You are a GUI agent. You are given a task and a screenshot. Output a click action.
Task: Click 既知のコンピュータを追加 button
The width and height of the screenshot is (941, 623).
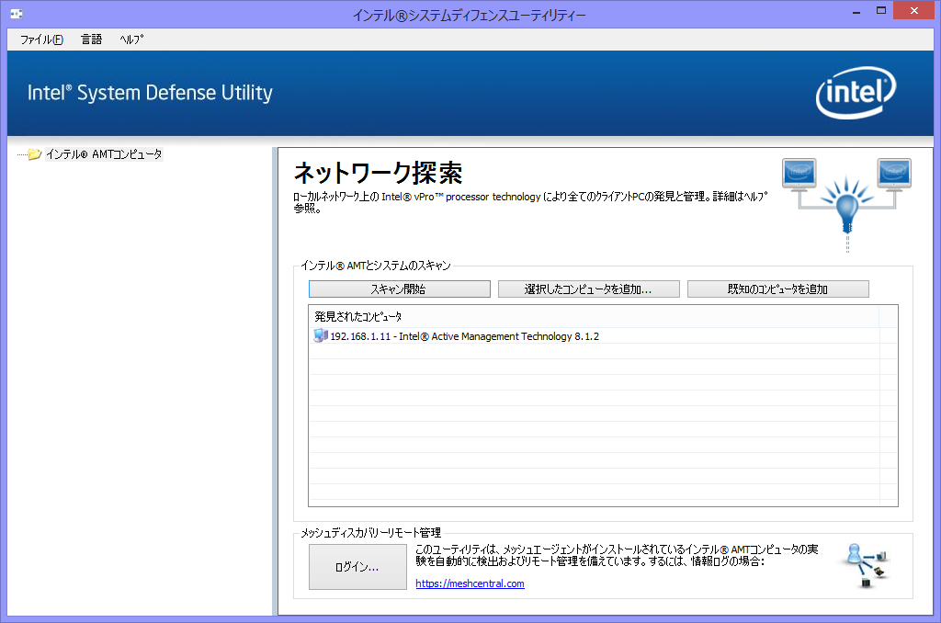(x=777, y=289)
